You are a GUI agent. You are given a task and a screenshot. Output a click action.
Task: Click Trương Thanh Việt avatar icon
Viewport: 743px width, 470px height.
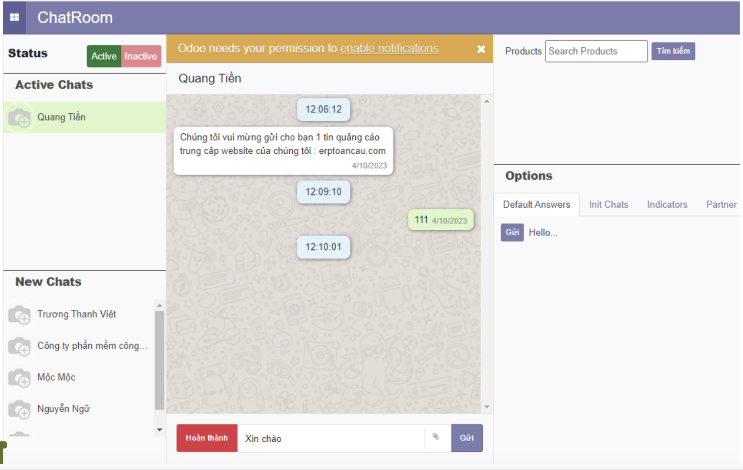click(x=20, y=315)
